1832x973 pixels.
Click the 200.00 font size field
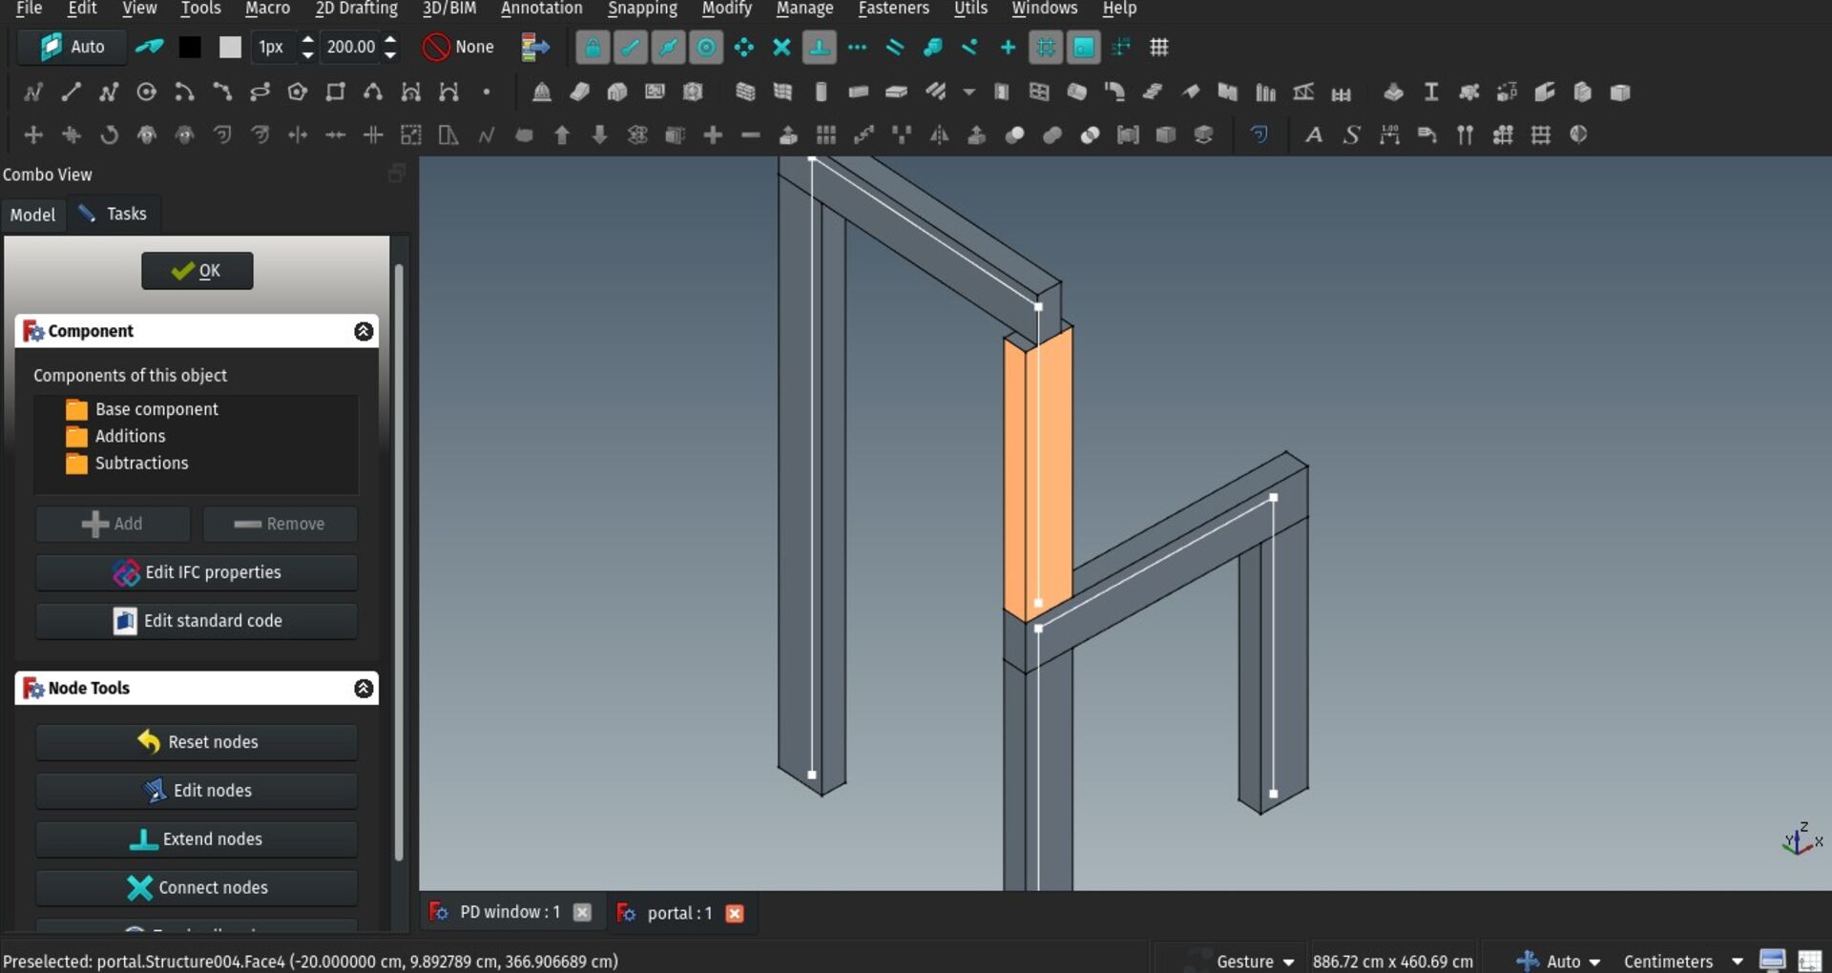point(351,47)
